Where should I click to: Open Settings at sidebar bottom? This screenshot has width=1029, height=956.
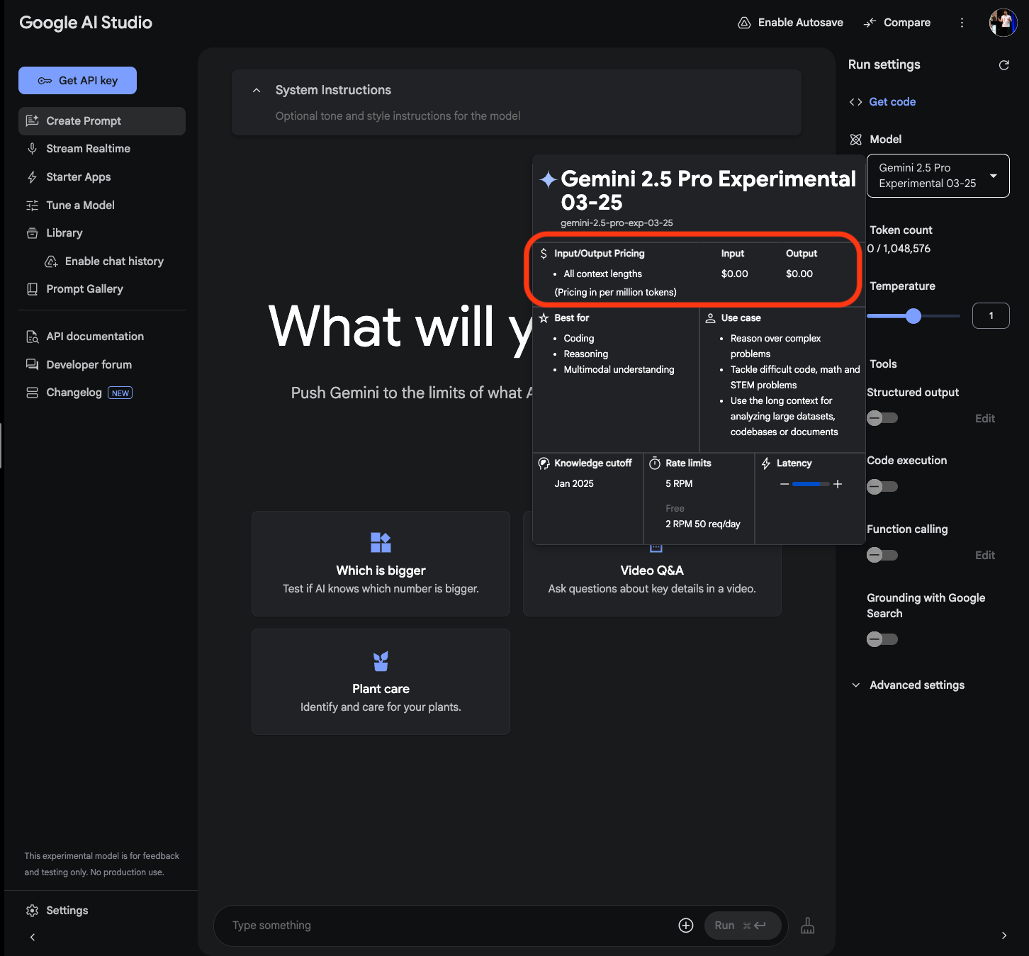coord(67,911)
